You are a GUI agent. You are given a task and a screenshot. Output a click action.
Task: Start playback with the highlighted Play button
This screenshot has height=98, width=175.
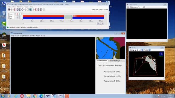coord(31,10)
